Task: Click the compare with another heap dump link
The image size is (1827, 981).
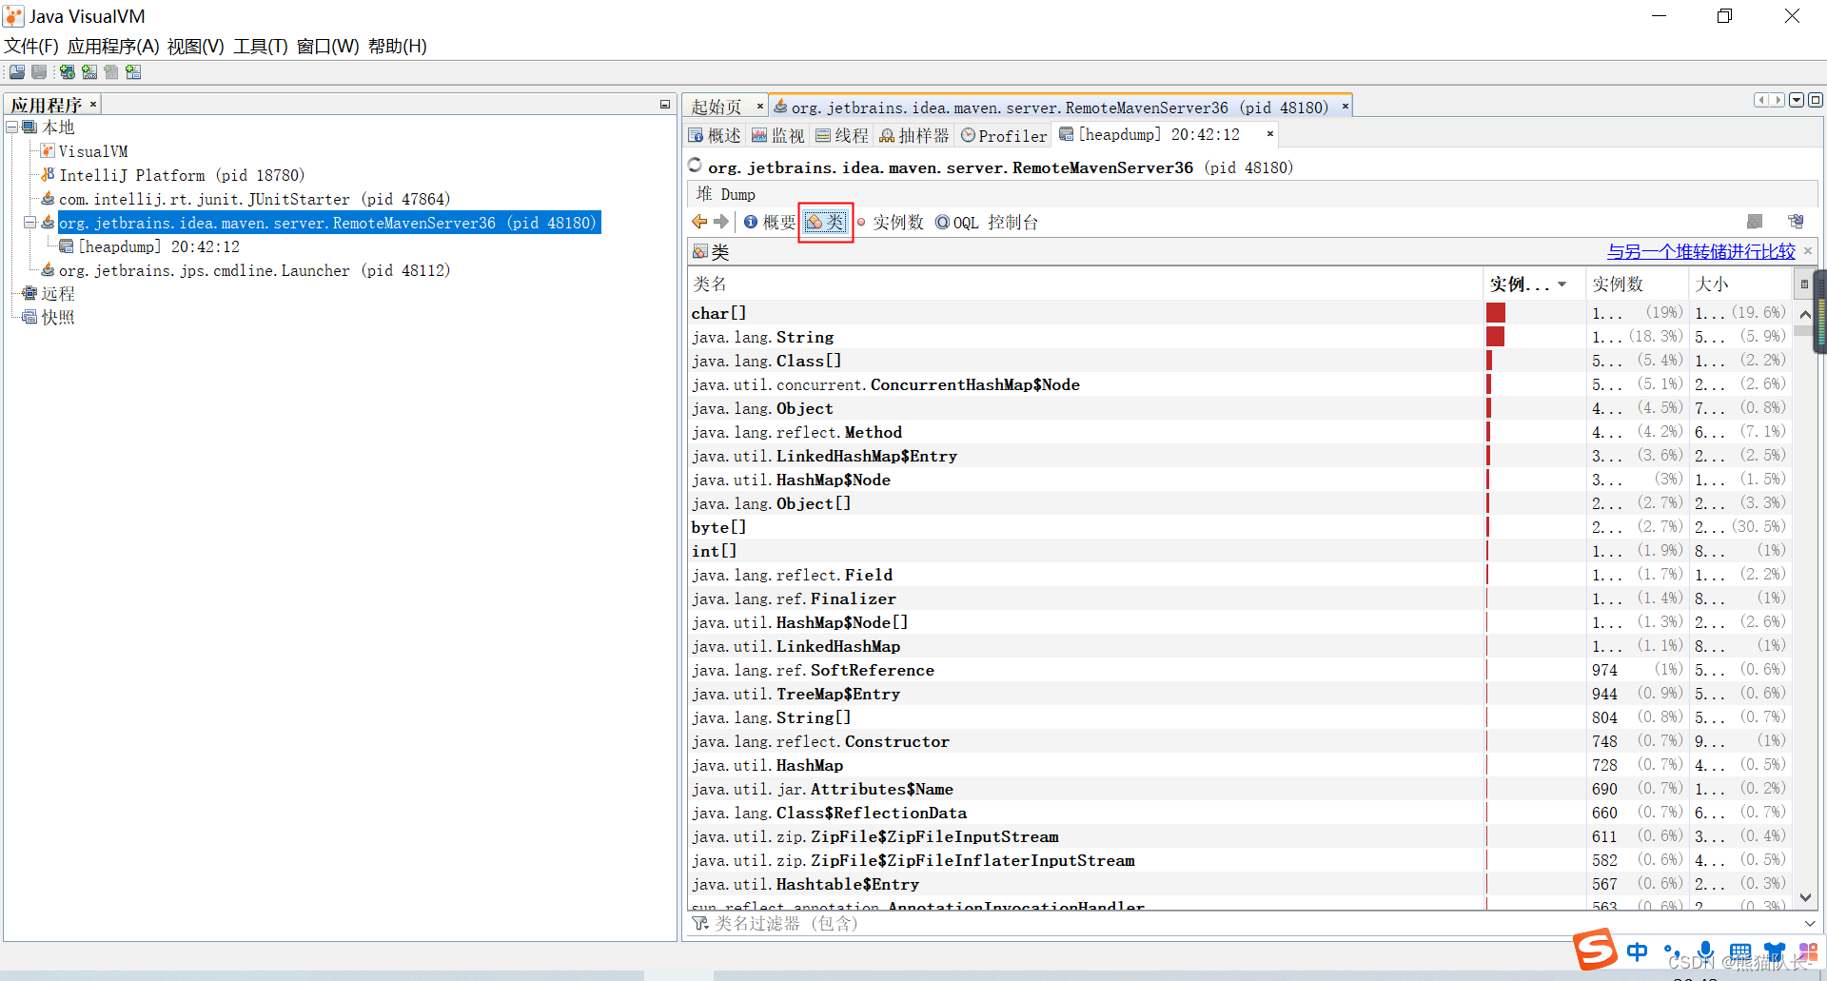Action: [1700, 251]
